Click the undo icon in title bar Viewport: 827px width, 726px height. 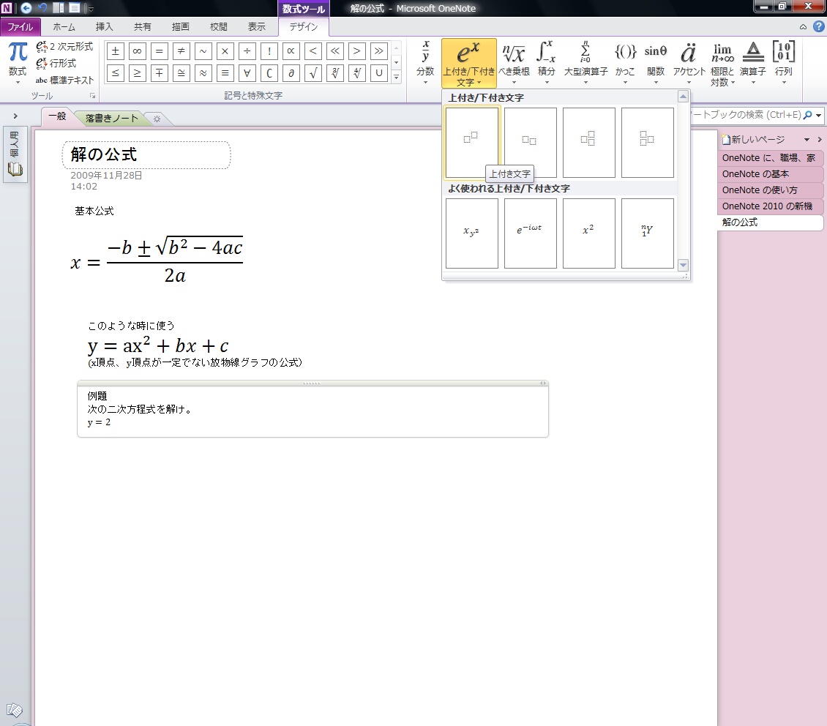[x=42, y=8]
